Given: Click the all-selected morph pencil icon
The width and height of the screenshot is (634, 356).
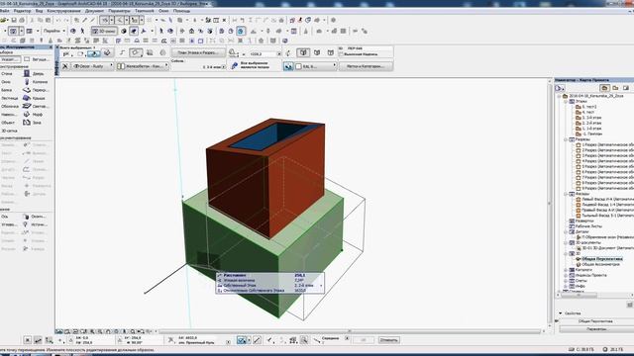Looking at the screenshot, I should (234, 66).
